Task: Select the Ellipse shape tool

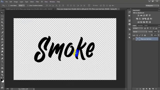Action: tap(2, 68)
